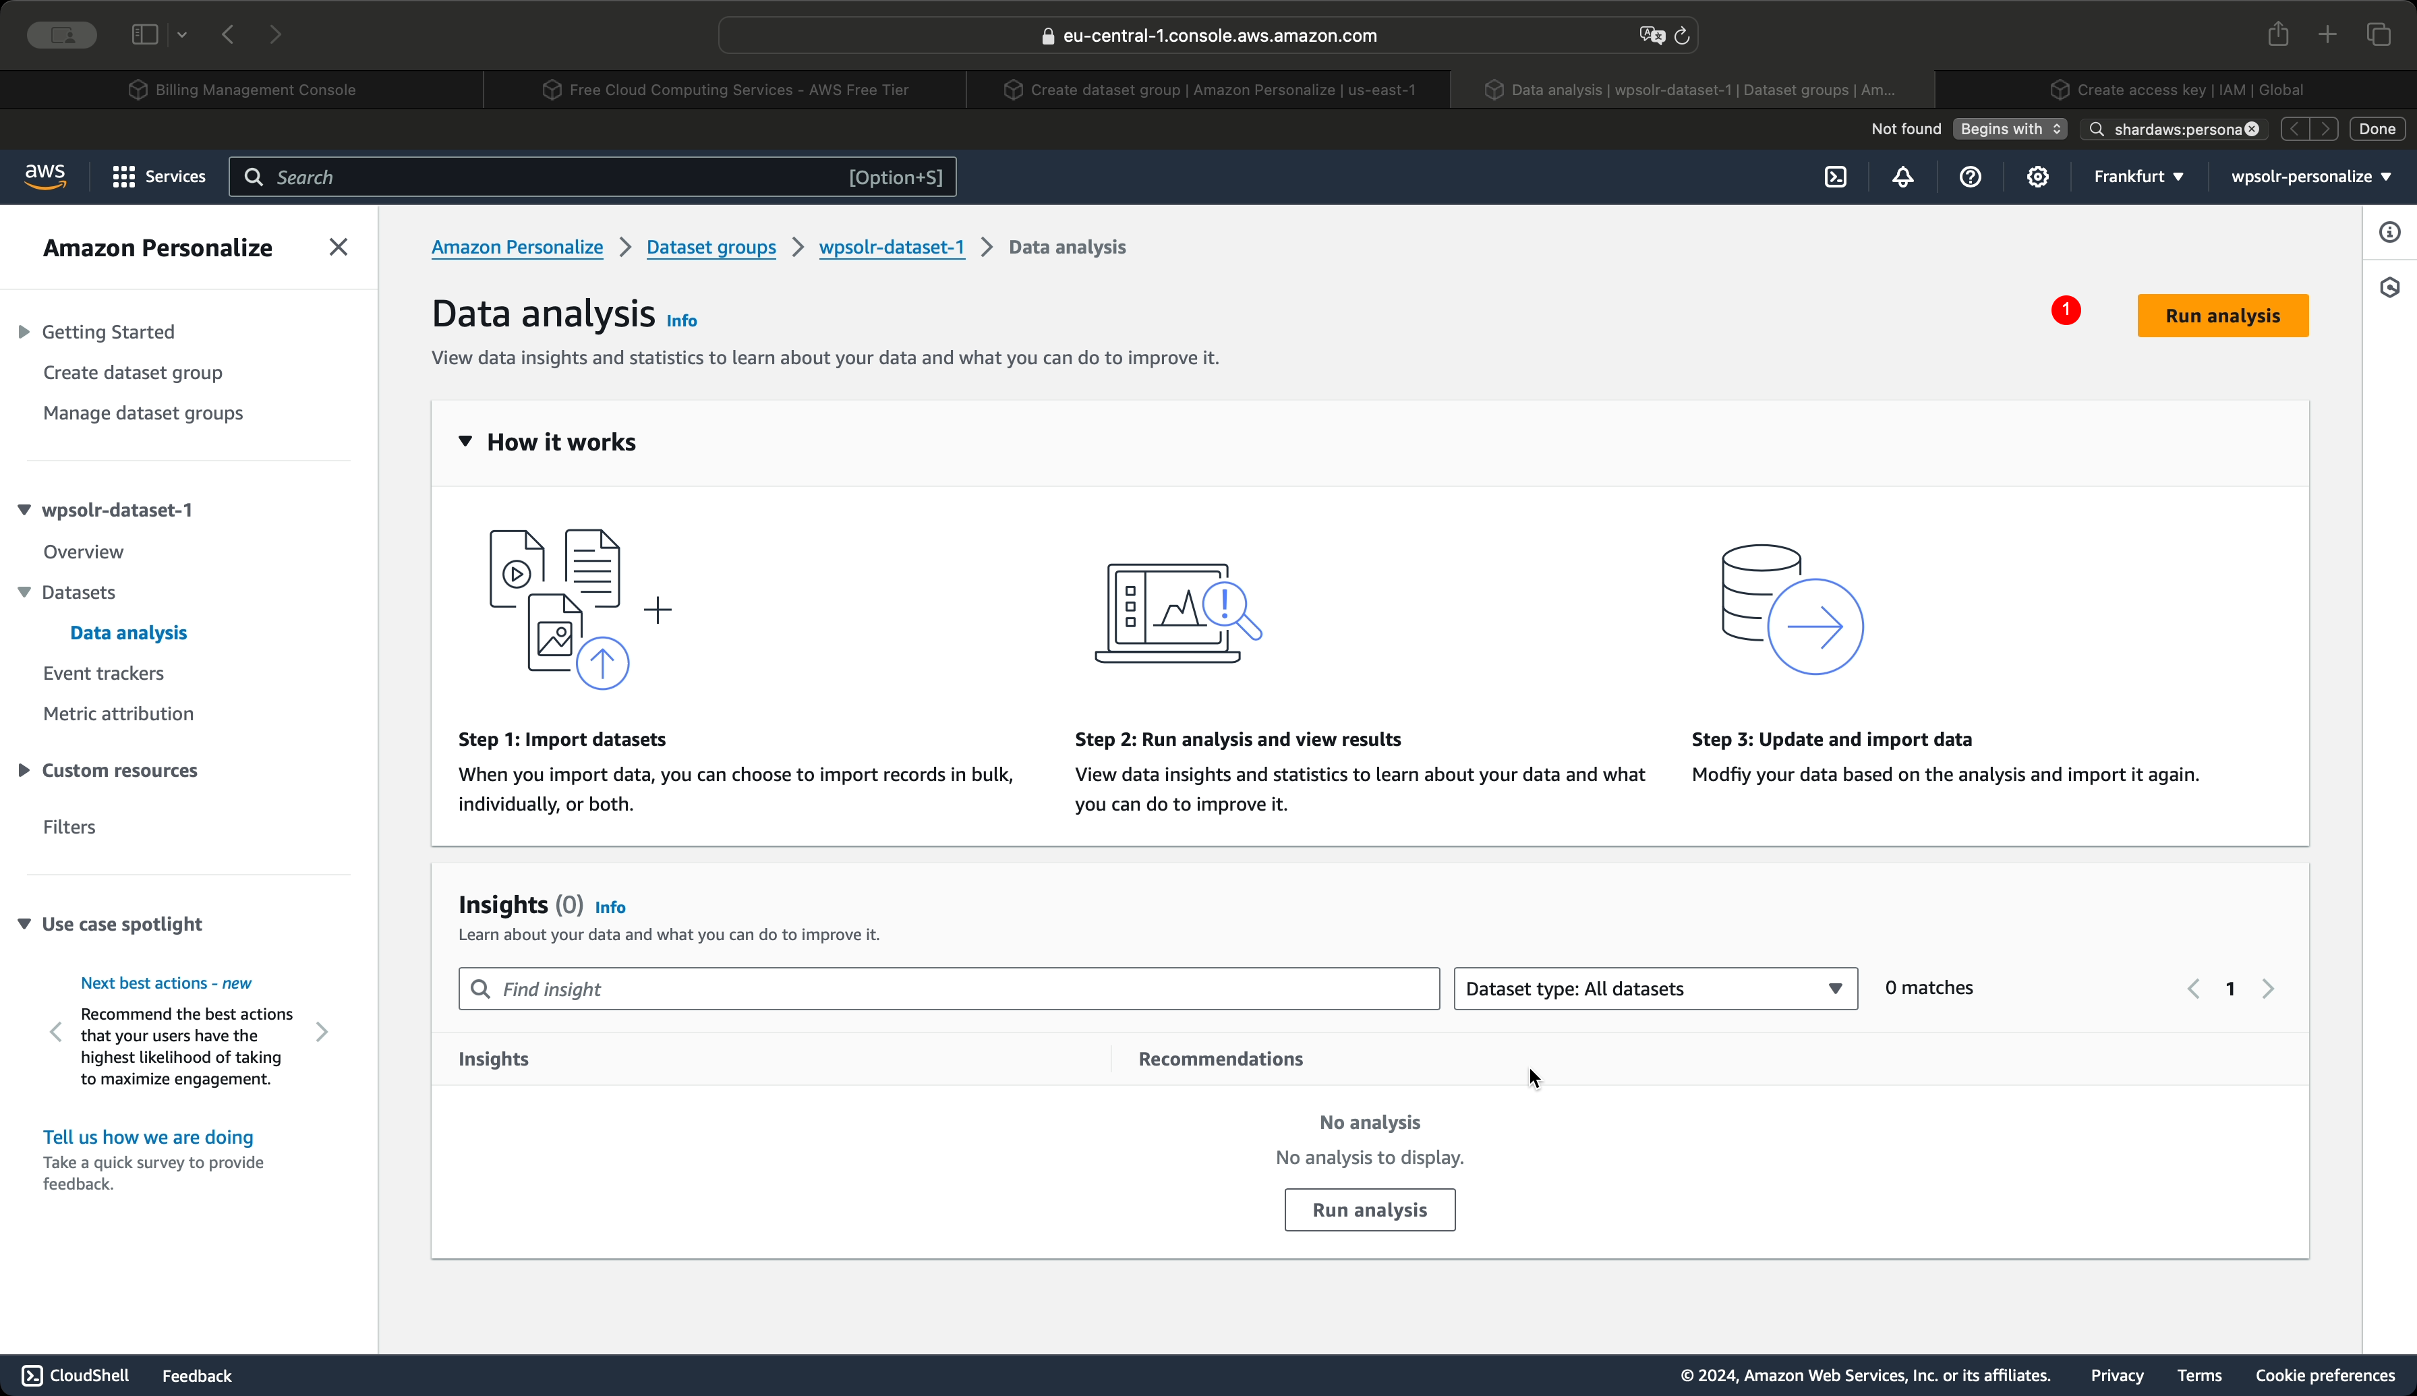2417x1396 pixels.
Task: Switch to the Create access key IAM tab
Action: (x=2176, y=89)
